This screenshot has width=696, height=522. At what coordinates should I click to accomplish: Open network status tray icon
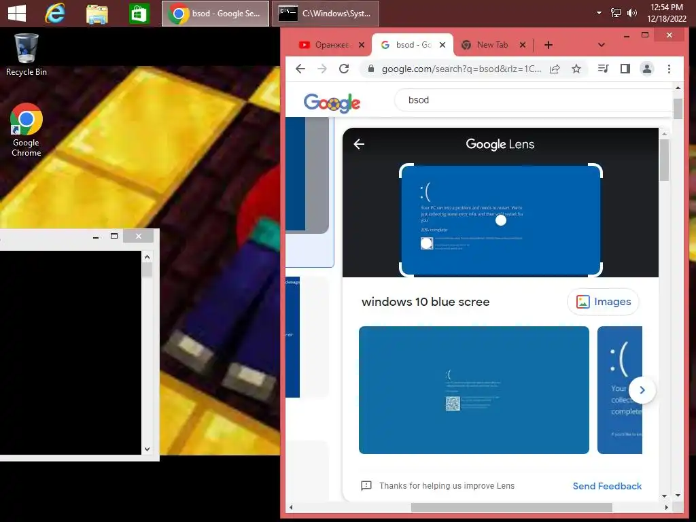click(x=615, y=13)
